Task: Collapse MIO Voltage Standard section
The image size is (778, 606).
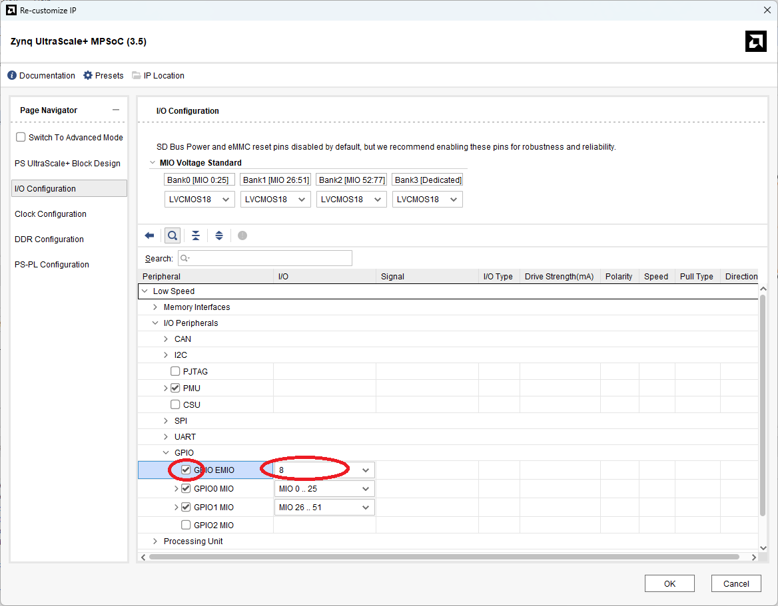Action: (x=153, y=162)
